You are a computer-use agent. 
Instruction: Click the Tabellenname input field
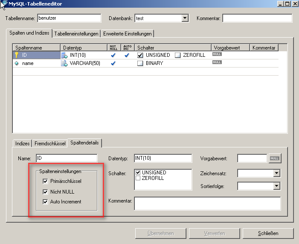tap(69, 18)
